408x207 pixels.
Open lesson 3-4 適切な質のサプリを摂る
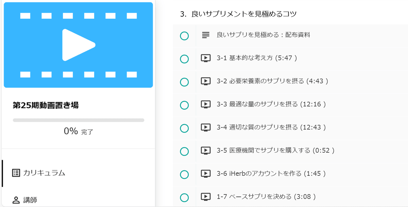point(271,127)
